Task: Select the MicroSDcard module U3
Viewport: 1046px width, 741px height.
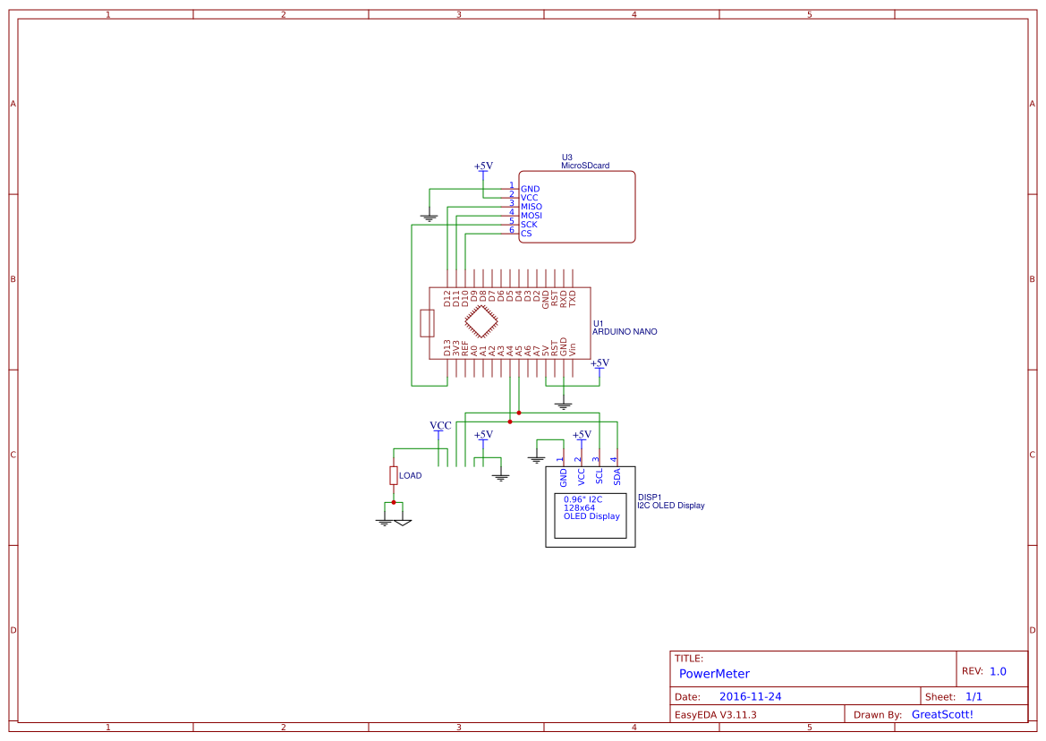Action: pyautogui.click(x=577, y=206)
